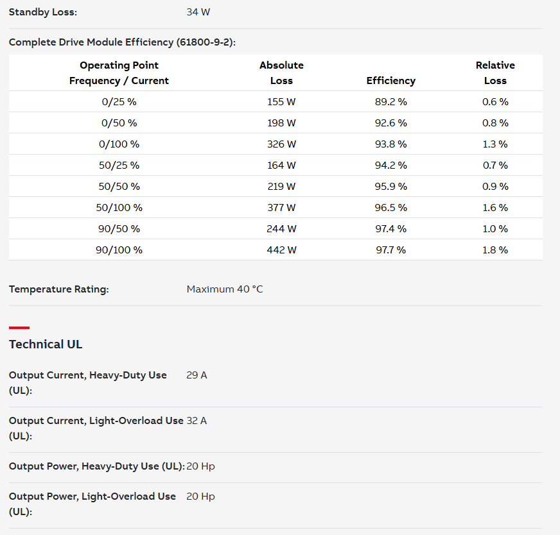Click the Absolute Loss column header
The width and height of the screenshot is (560, 535).
(x=281, y=72)
